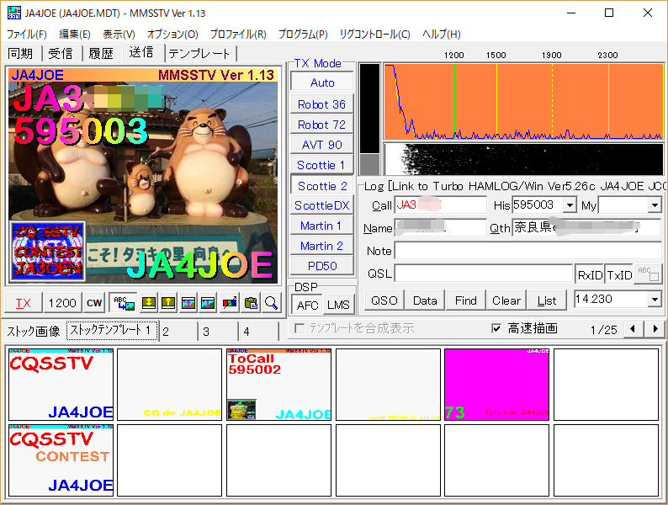Click the Data button

[x=425, y=300]
